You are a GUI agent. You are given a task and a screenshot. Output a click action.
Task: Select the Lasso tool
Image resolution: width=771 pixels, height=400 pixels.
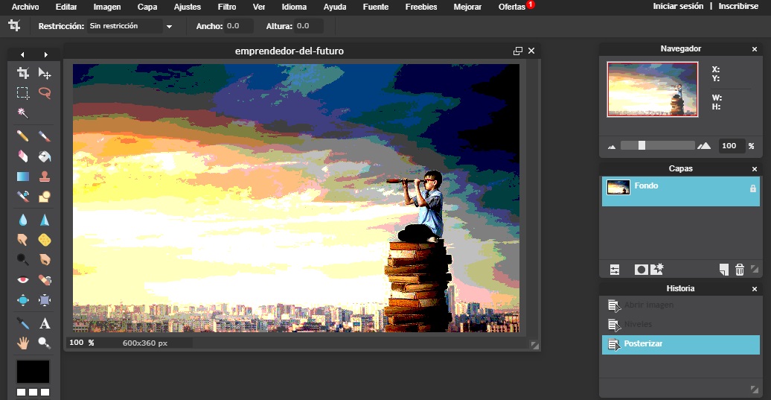(x=45, y=93)
